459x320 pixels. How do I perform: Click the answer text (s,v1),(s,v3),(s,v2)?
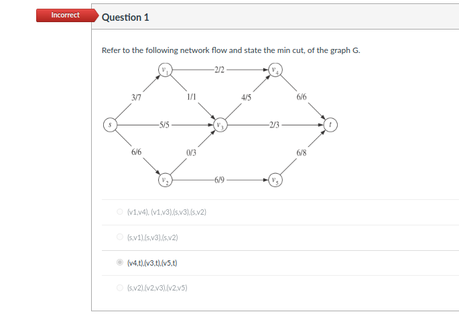pyautogui.click(x=153, y=237)
